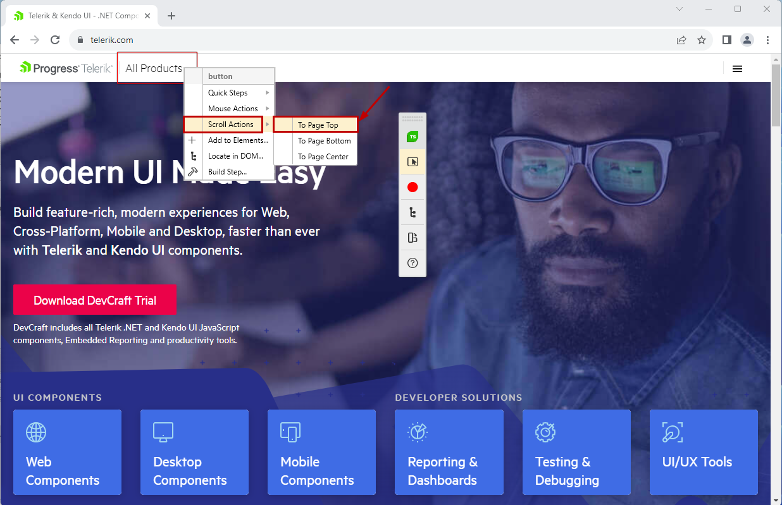
Task: Choose To Page Bottom scroll action
Action: pyautogui.click(x=316, y=141)
